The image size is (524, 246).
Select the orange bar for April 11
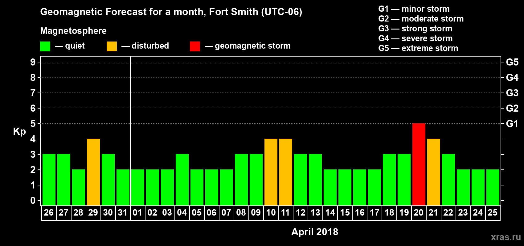(x=286, y=172)
